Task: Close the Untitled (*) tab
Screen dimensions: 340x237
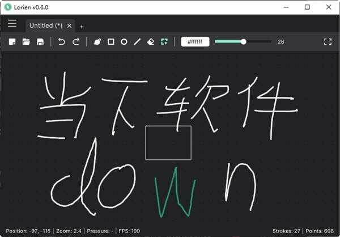Action: click(x=69, y=26)
